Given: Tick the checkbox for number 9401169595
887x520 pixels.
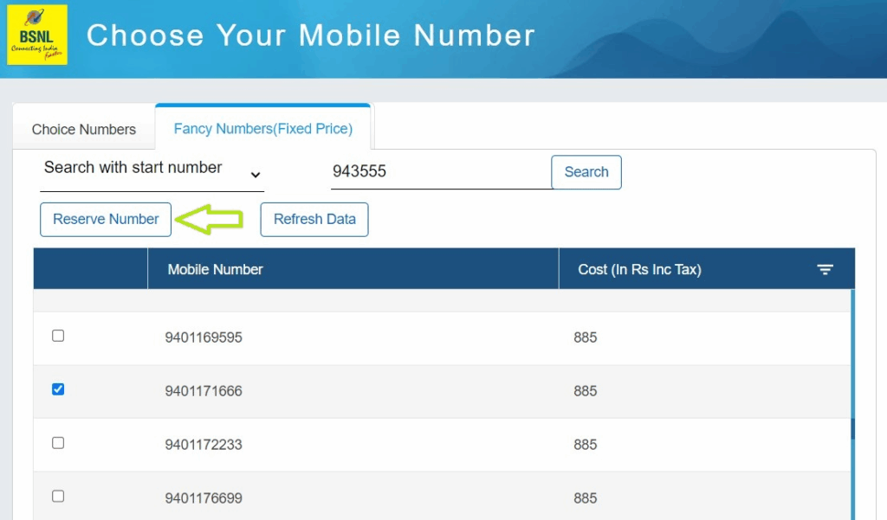Looking at the screenshot, I should click(58, 336).
